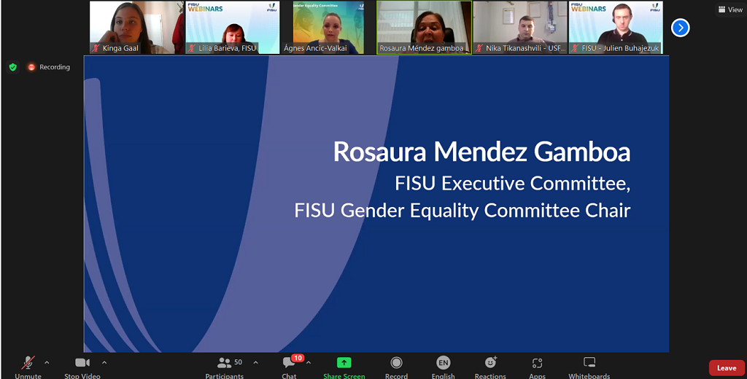Expand audio options chevron next to Unmute

47,362
